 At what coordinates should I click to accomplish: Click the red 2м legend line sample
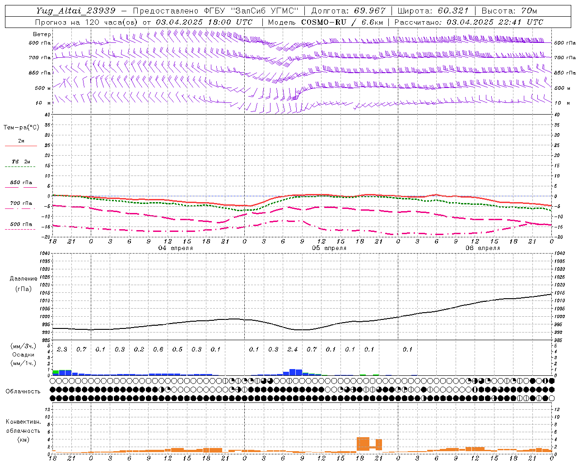[x=21, y=146]
